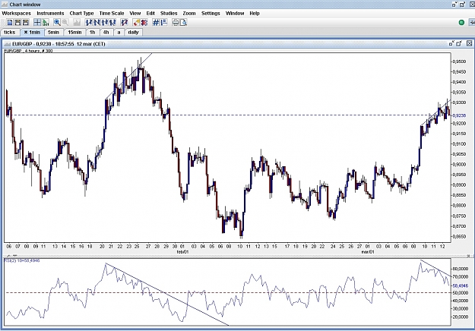475x331 pixels.
Task: Click the 58,4946 indicator value label
Action: tap(461, 285)
